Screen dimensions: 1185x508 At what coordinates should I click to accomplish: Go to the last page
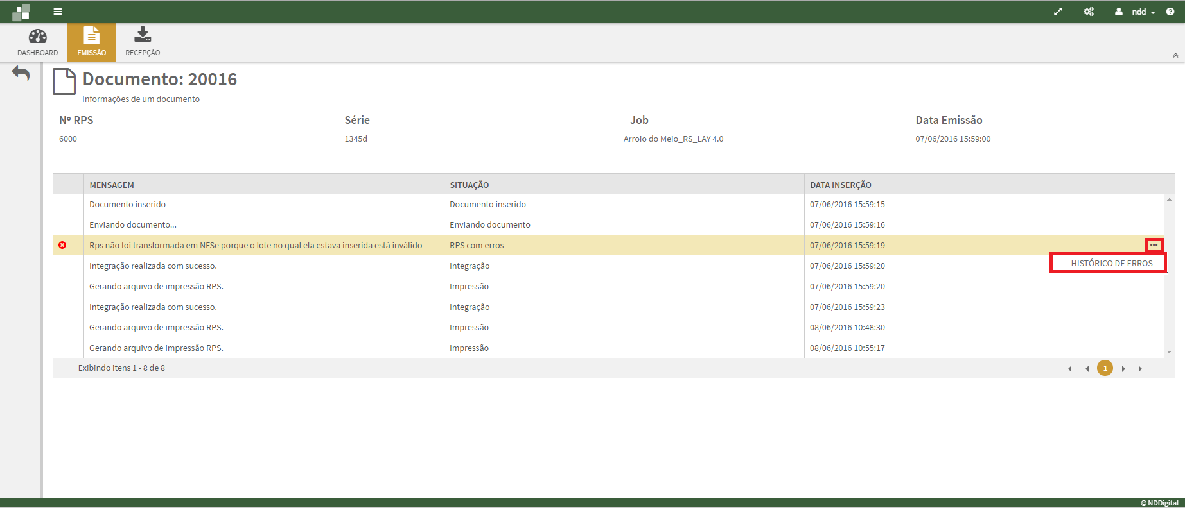pos(1141,368)
